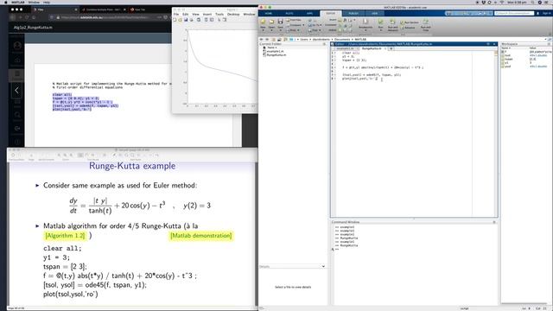
Task: Switch to the VIEW tab in MATLAB
Action: (x=374, y=14)
